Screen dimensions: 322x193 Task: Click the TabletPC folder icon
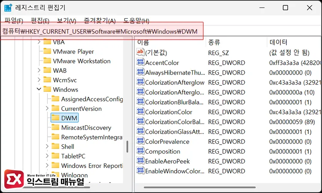55,156
